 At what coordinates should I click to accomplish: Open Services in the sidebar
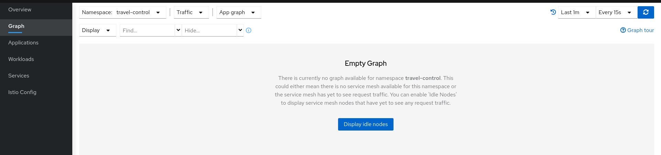pyautogui.click(x=19, y=76)
